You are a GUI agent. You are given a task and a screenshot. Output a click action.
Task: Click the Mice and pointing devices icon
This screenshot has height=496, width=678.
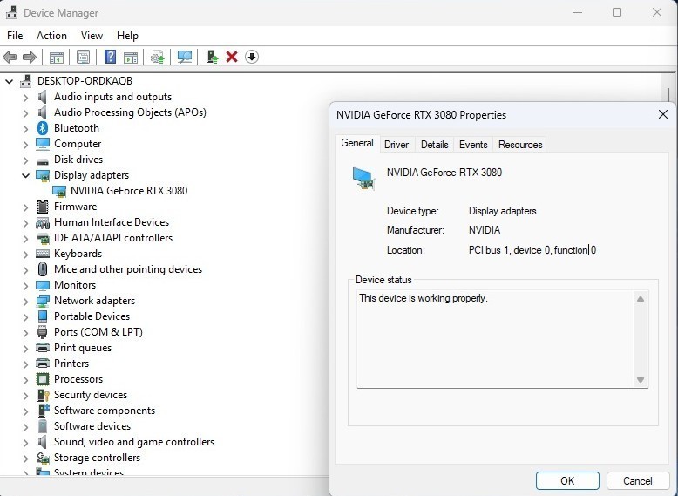click(43, 269)
